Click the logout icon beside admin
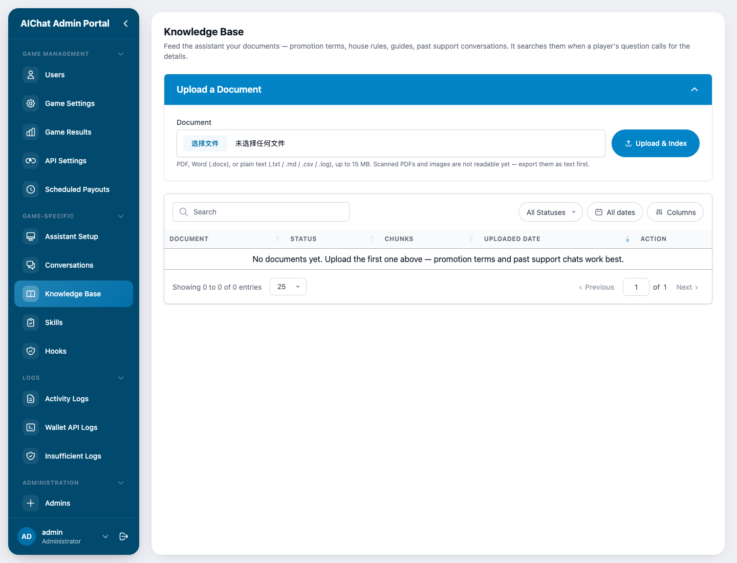737x563 pixels. [124, 536]
